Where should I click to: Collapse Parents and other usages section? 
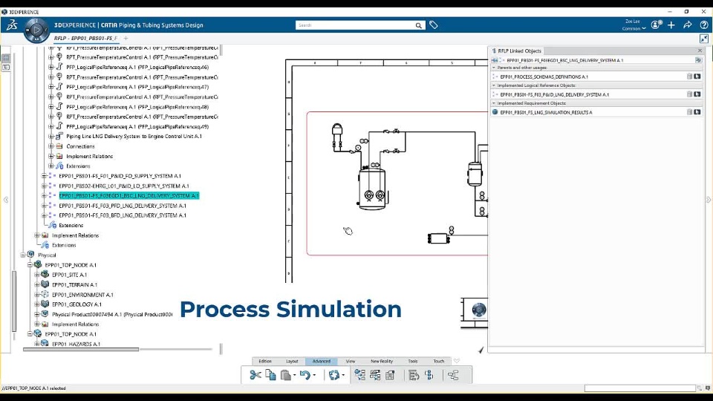point(494,68)
